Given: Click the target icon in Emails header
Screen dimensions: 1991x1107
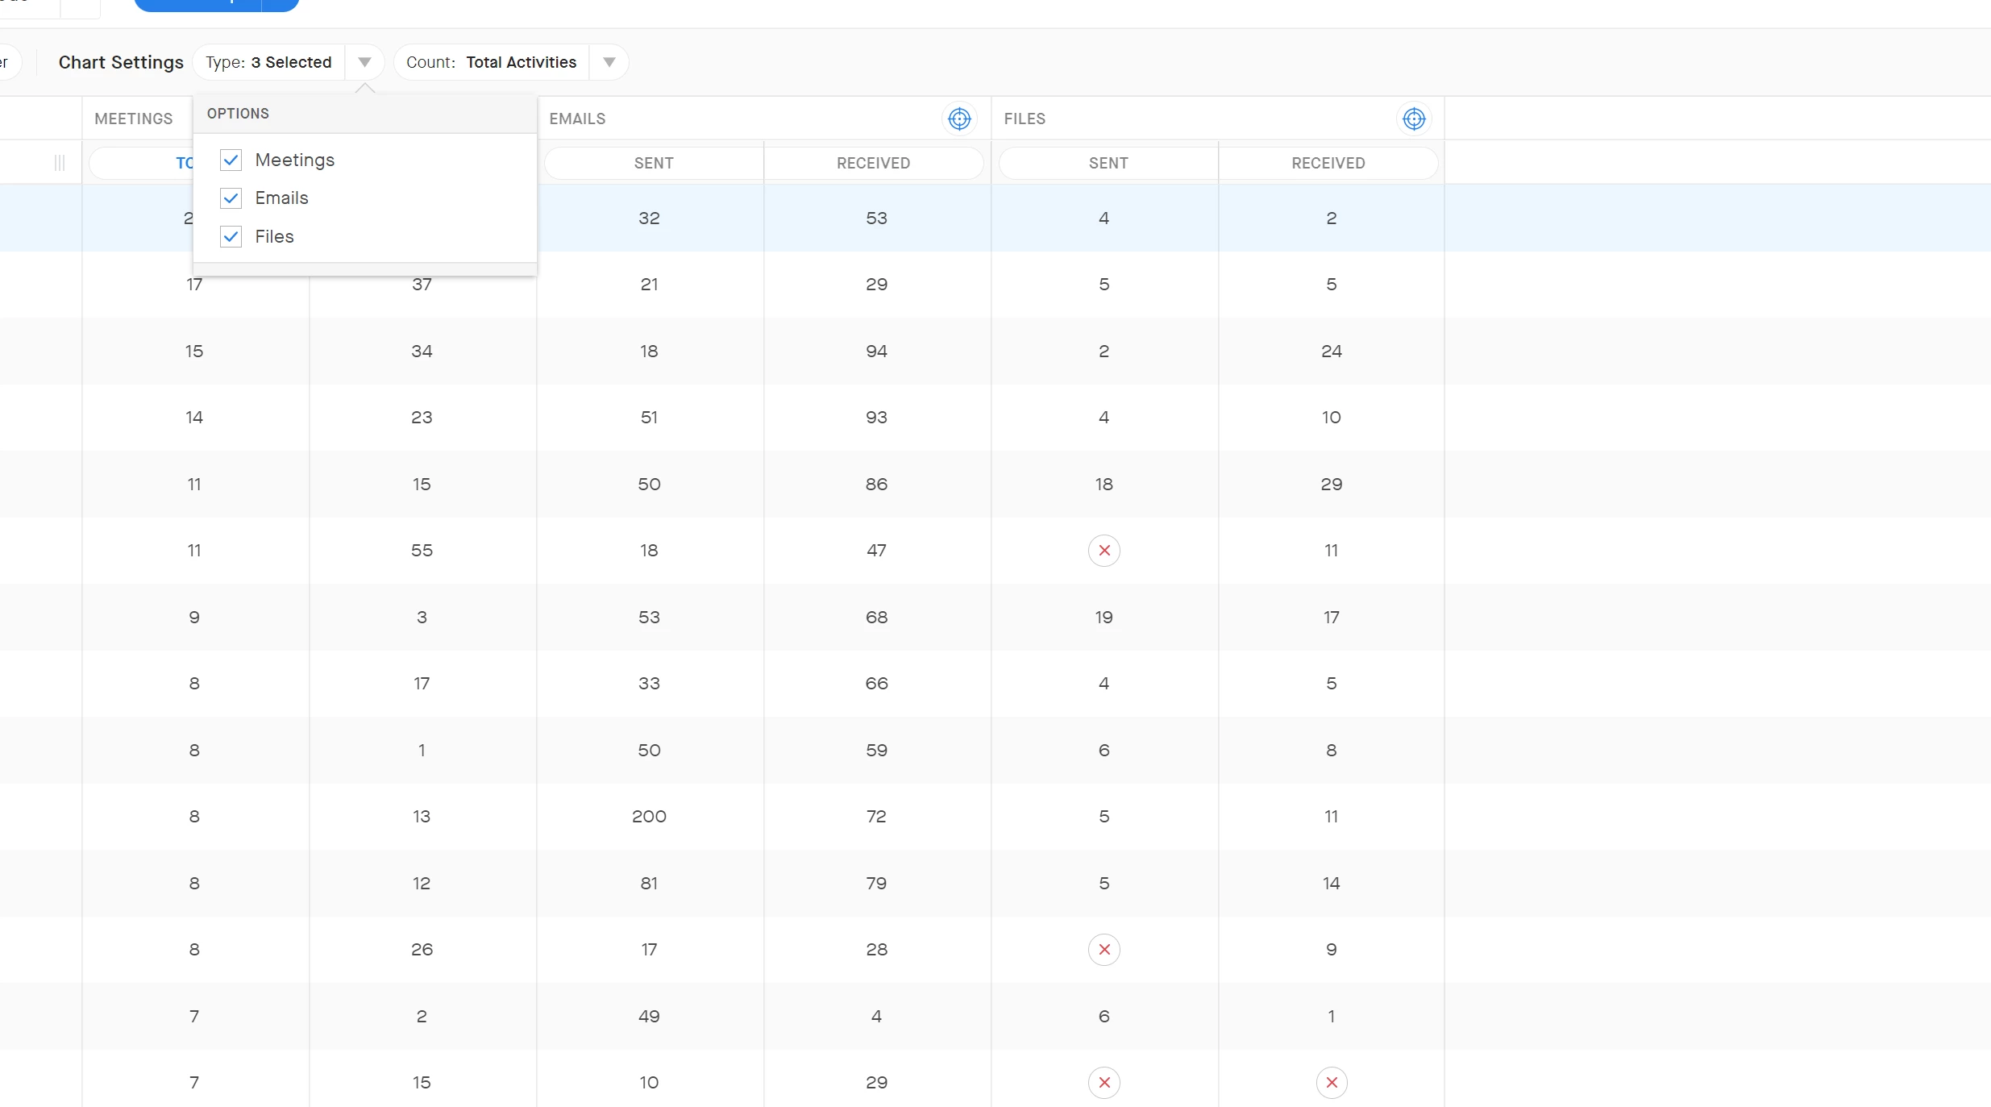Looking at the screenshot, I should click(959, 119).
